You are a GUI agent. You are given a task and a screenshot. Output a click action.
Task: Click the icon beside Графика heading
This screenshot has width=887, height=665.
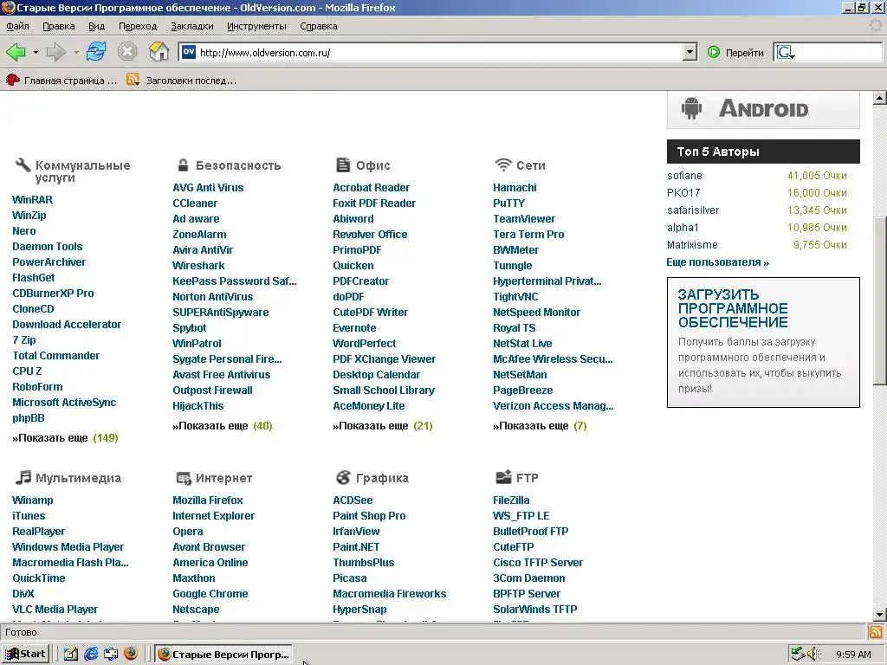click(343, 478)
